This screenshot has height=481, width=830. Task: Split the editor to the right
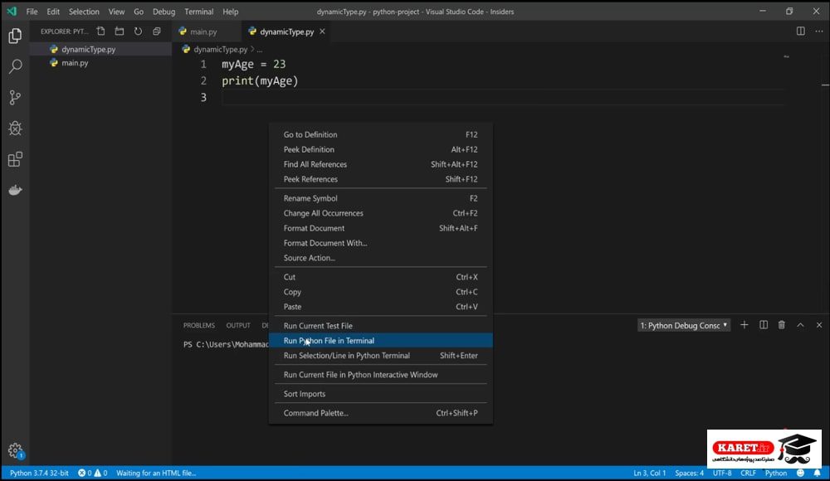pyautogui.click(x=800, y=32)
